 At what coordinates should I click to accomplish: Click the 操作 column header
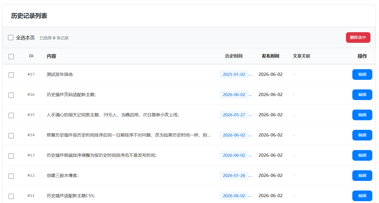(x=362, y=56)
